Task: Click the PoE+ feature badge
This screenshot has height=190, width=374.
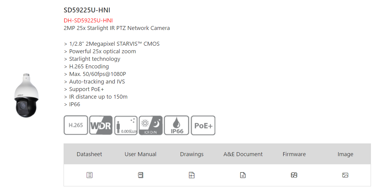Action: click(203, 125)
